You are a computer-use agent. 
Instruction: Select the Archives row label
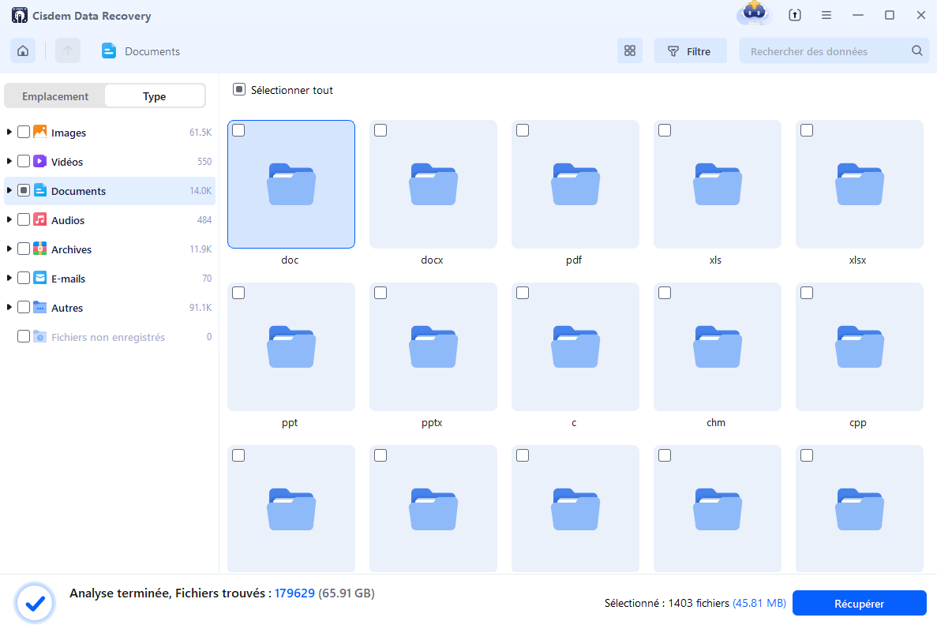(71, 249)
